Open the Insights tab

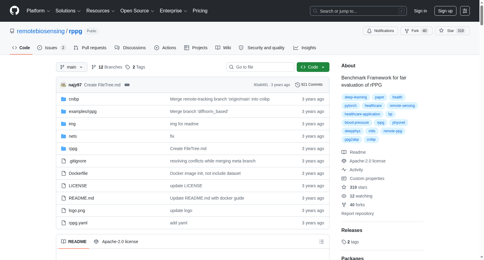click(x=305, y=48)
